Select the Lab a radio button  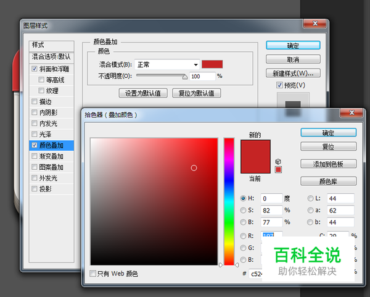(x=310, y=210)
